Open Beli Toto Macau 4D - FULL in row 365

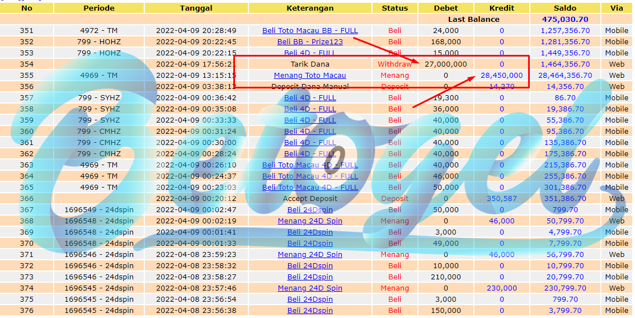310,187
